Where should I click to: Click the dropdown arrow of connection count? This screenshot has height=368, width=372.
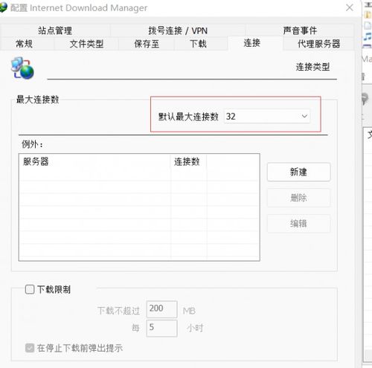pyautogui.click(x=304, y=116)
